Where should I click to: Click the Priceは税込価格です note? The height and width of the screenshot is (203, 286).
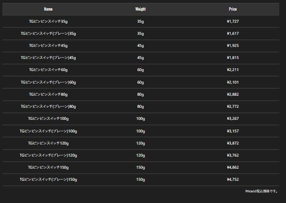(261, 191)
